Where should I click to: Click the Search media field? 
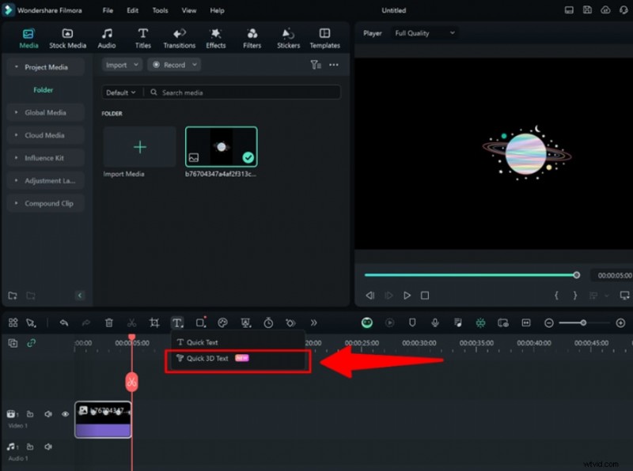coord(237,92)
